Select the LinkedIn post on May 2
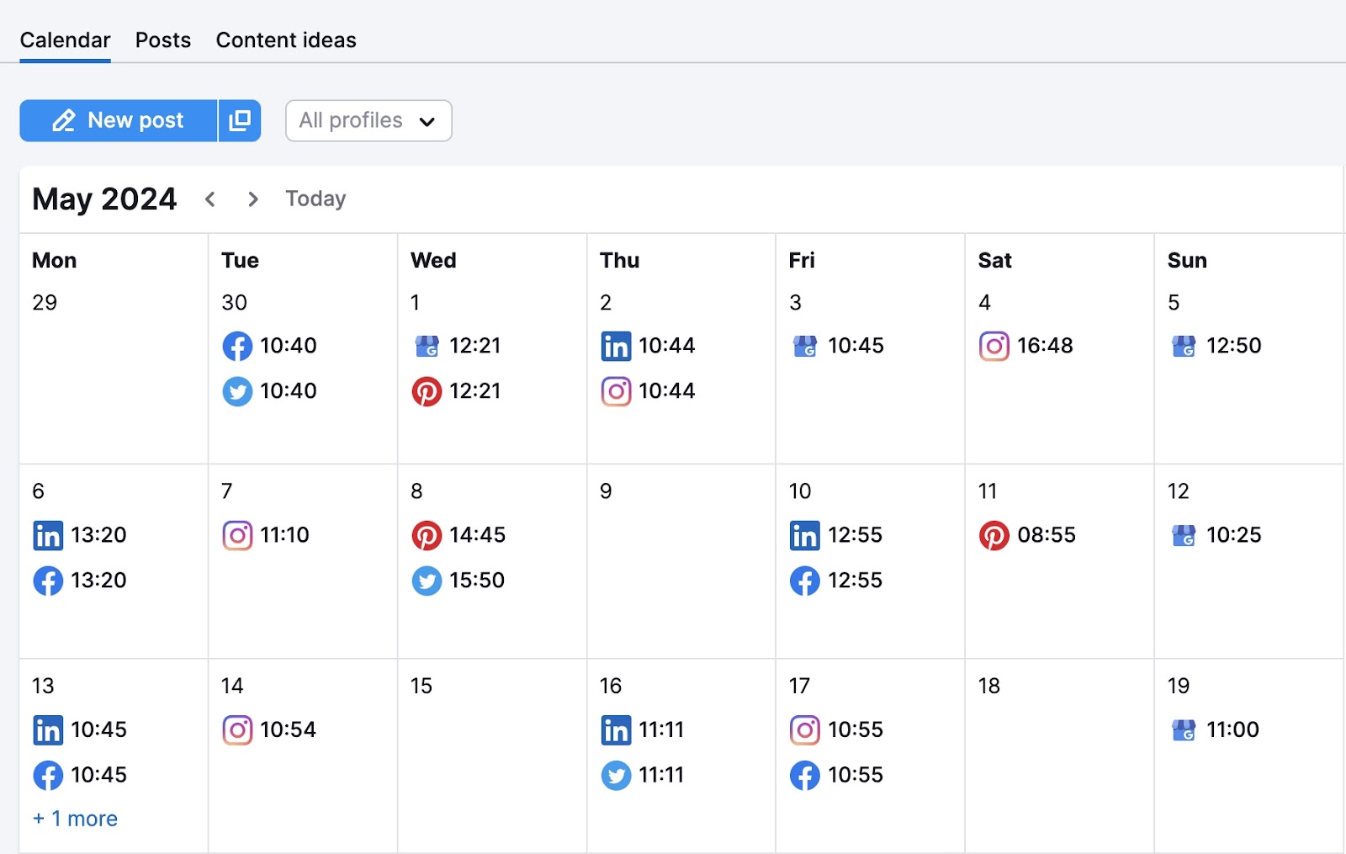 [x=648, y=346]
